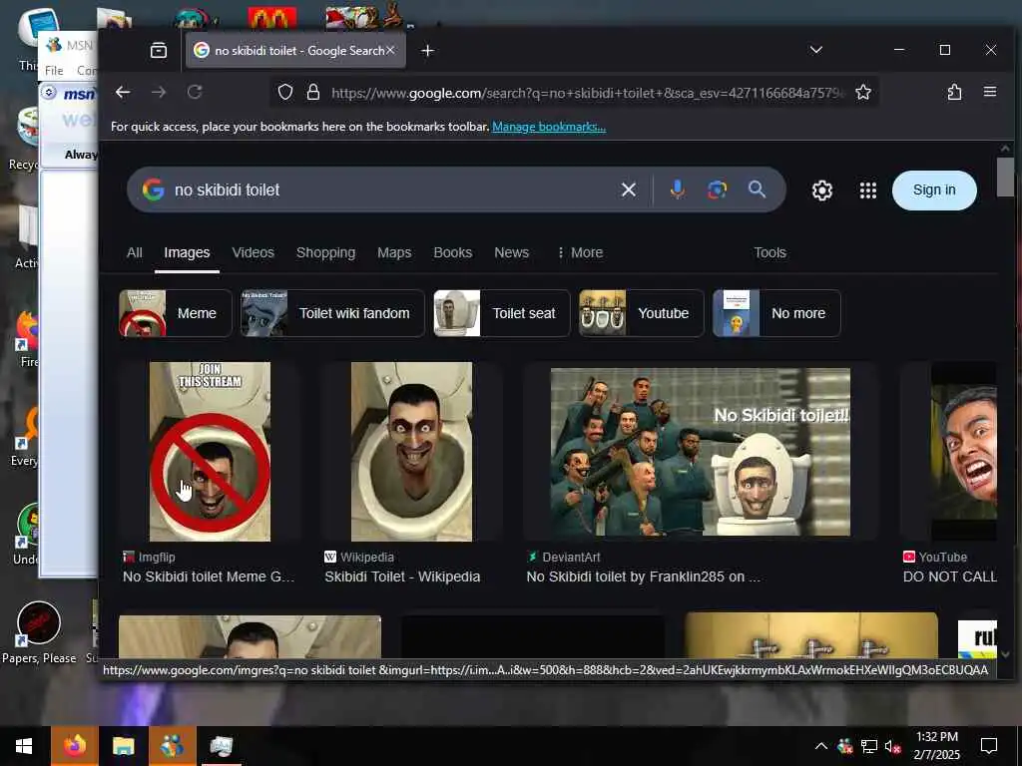Image resolution: width=1022 pixels, height=766 pixels.
Task: Click the page vertical scrollbar thumb
Action: tap(1005, 177)
